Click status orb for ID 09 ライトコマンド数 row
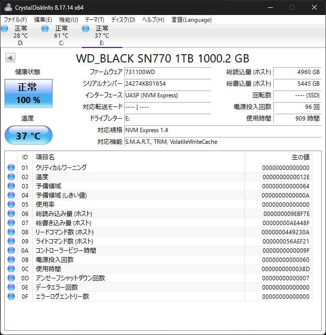Viewport: 326px width, 335px height. [x=11, y=241]
